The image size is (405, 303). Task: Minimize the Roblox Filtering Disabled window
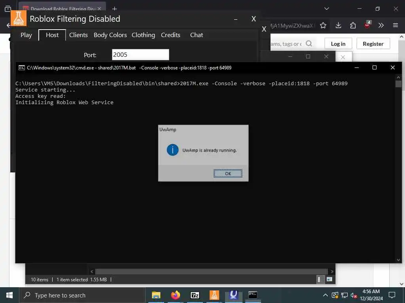point(236,19)
